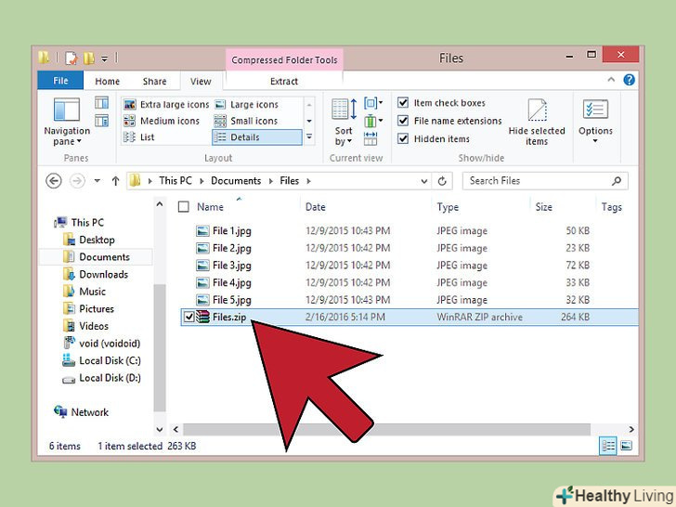Expand the layout gallery More arrow
The width and height of the screenshot is (676, 507).
(x=309, y=137)
